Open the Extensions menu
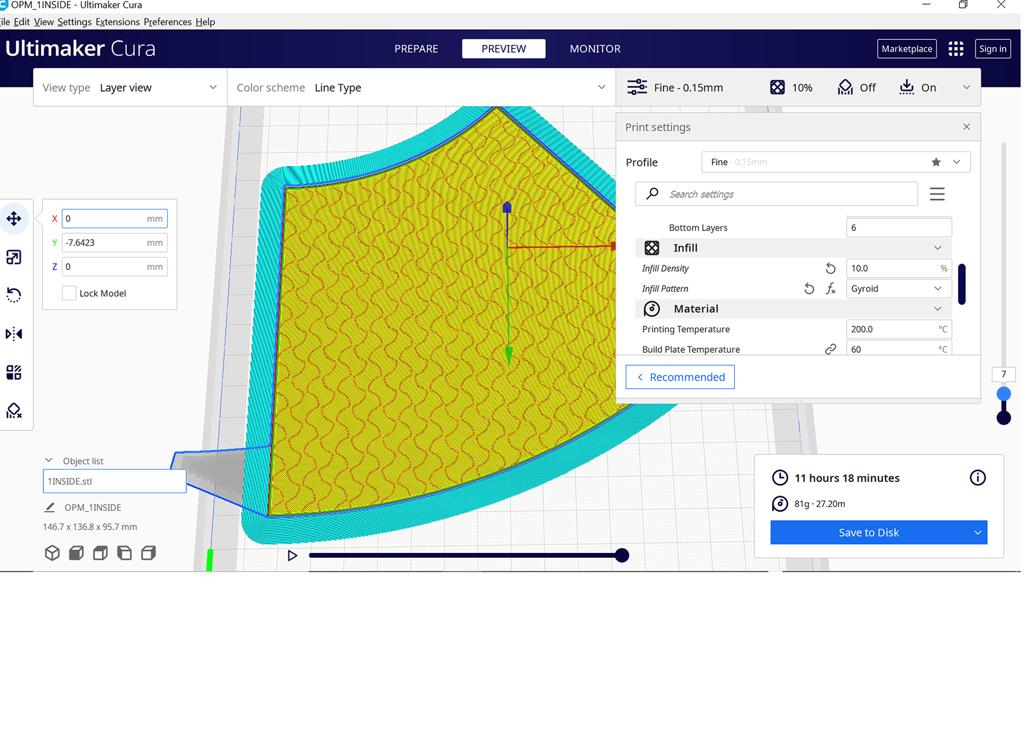 [x=117, y=22]
